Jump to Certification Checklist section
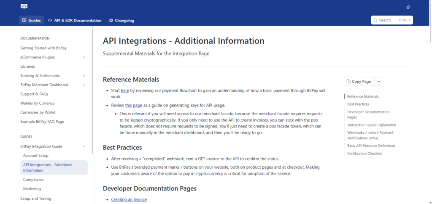This screenshot has height=204, width=432. click(364, 154)
